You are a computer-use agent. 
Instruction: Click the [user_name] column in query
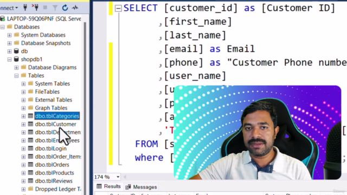195,76
